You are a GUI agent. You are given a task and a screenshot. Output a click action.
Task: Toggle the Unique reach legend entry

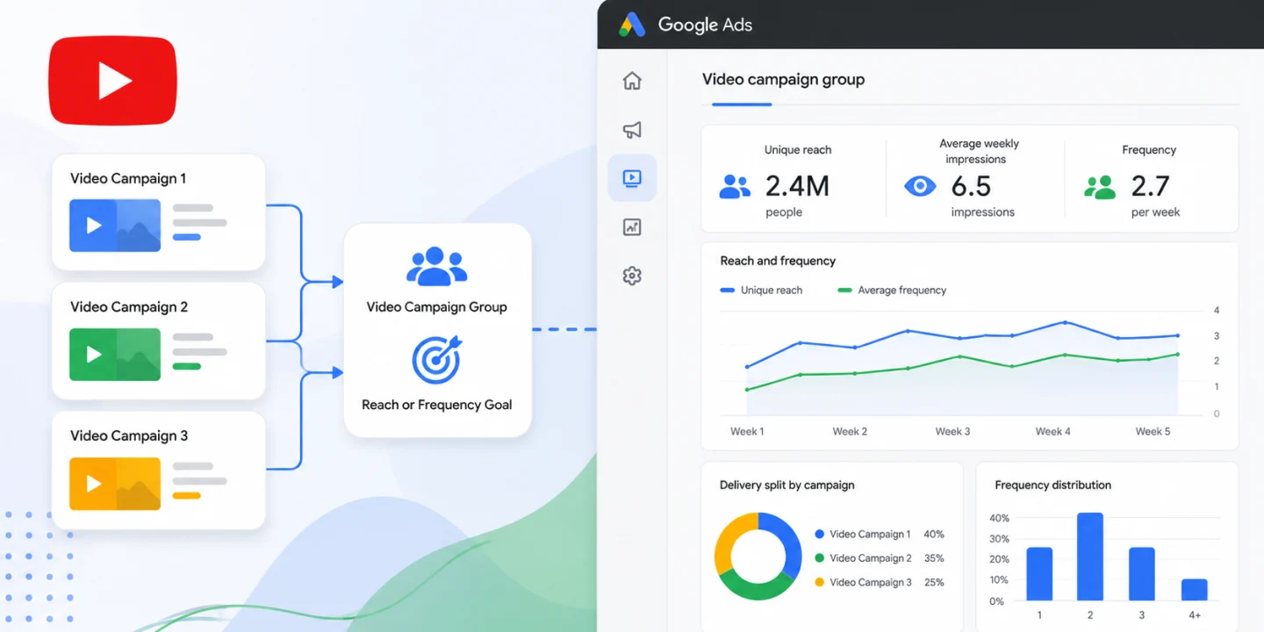pos(761,291)
